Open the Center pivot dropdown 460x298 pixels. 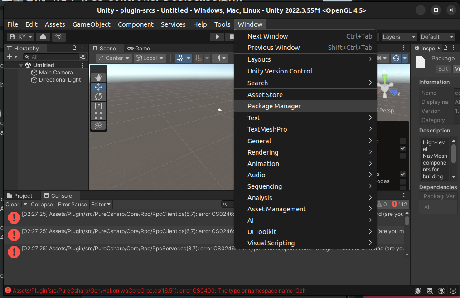[114, 58]
